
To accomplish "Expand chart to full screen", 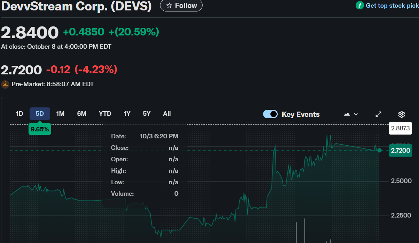I will [378, 114].
